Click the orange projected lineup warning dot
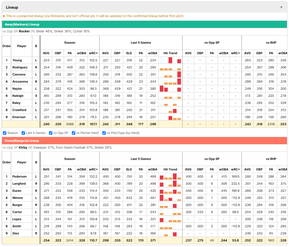The height and width of the screenshot is (247, 289). [4, 16]
